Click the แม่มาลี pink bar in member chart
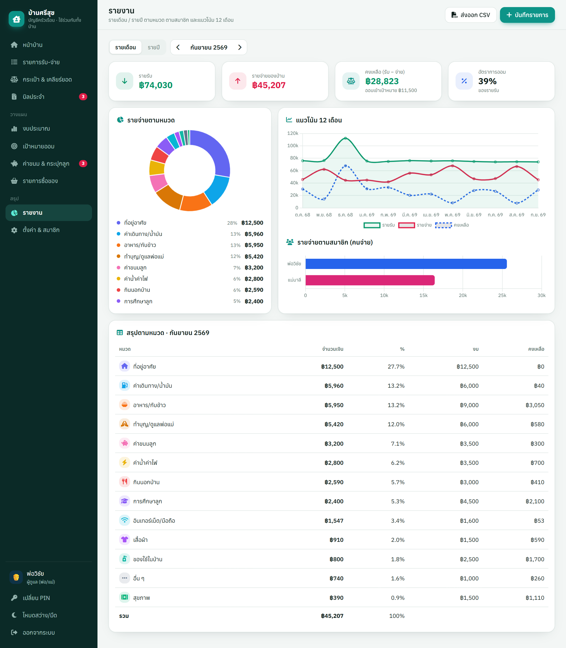This screenshot has width=566, height=648. (x=370, y=280)
